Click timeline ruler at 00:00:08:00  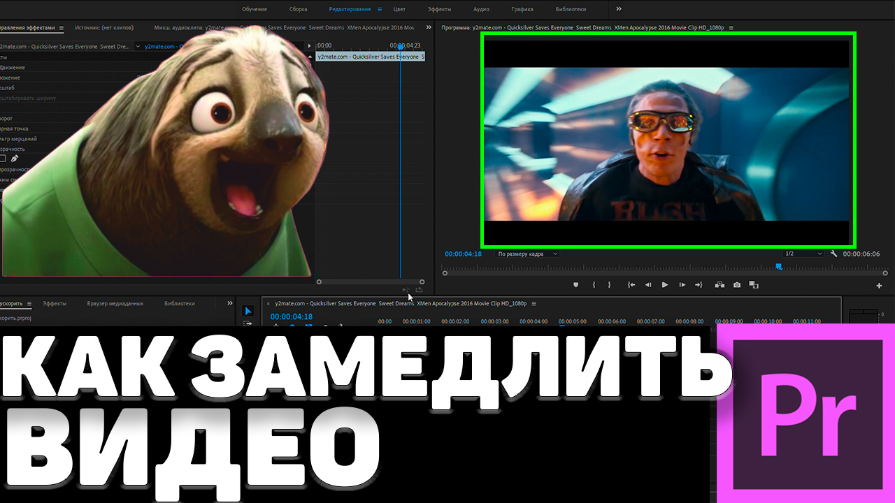pos(689,321)
